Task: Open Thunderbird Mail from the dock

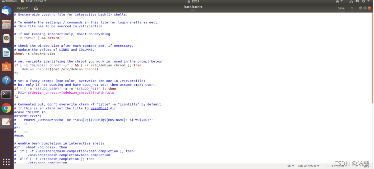Action: coord(6,11)
